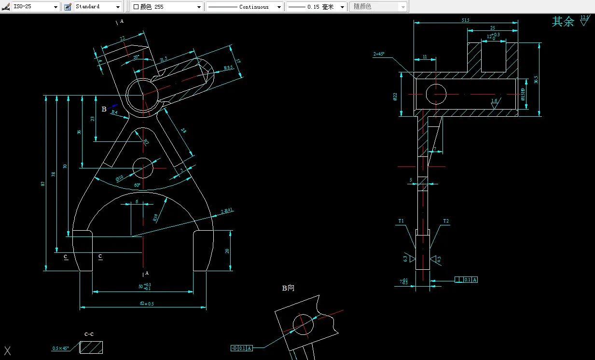Select the c-c section label
Image resolution: width=595 pixels, height=360 pixels.
tap(89, 333)
